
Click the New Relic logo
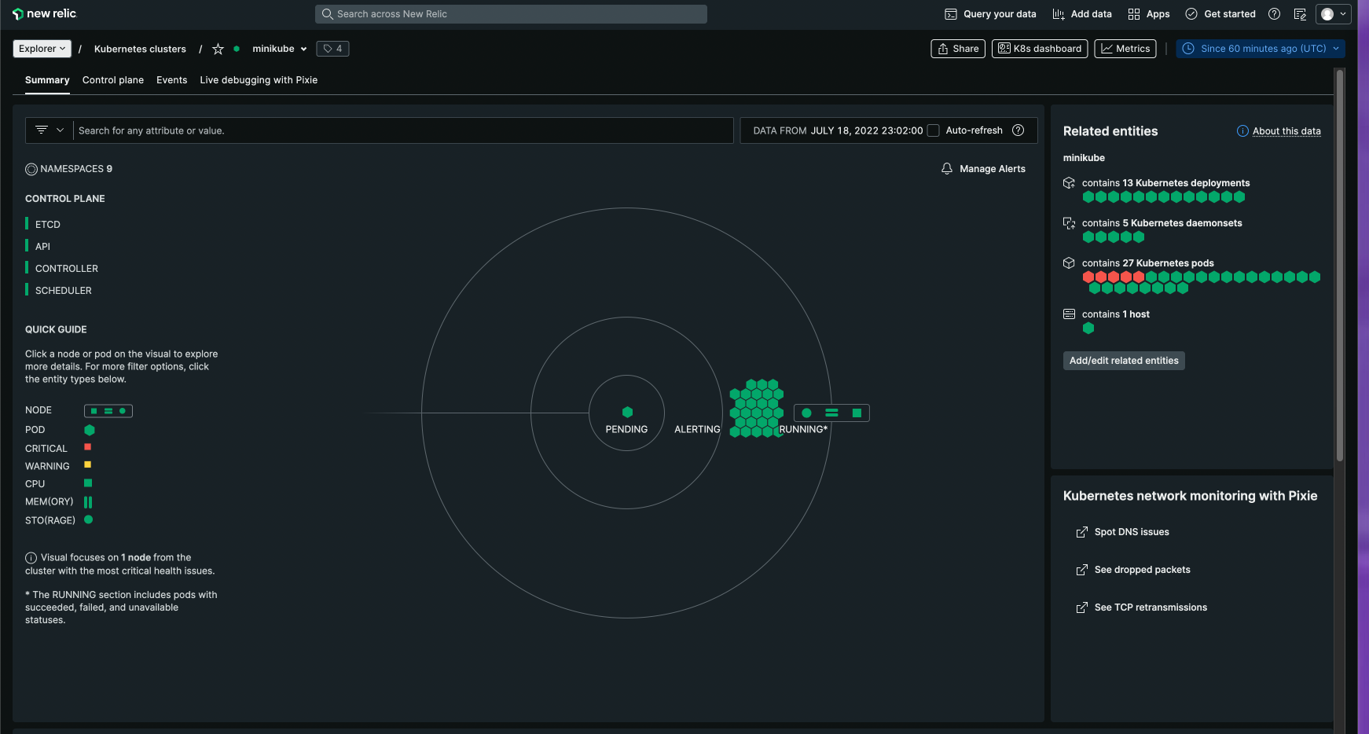(x=45, y=13)
